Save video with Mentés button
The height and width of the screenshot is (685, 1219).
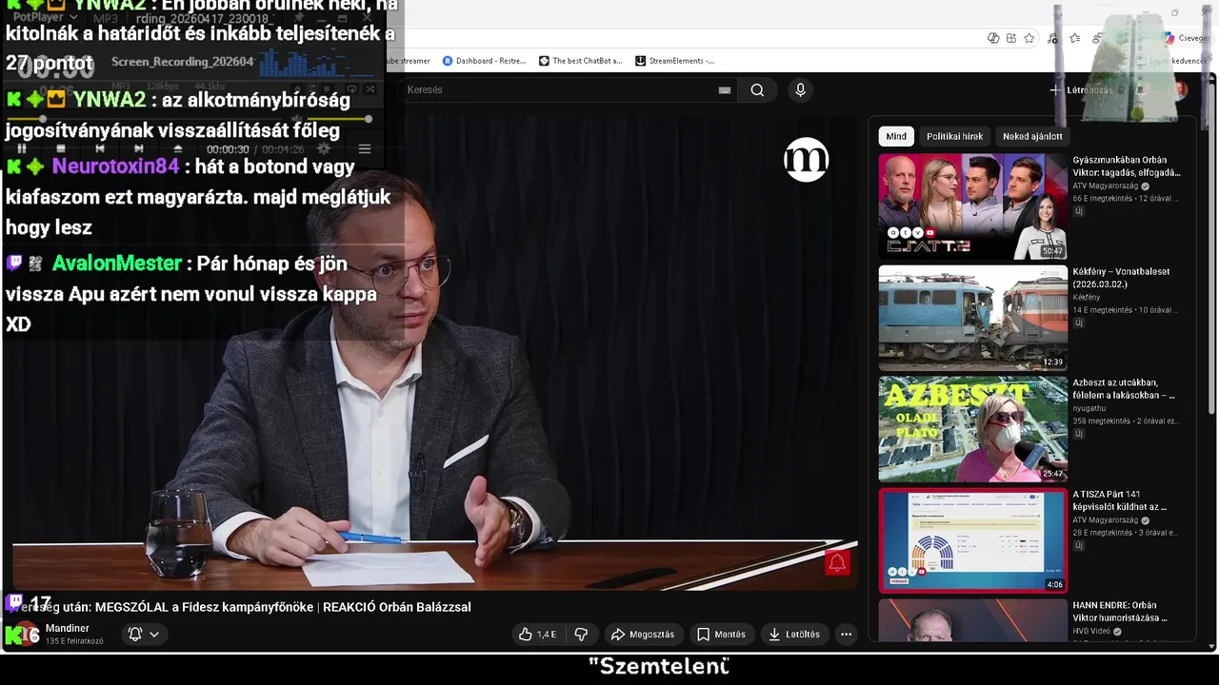click(x=721, y=635)
